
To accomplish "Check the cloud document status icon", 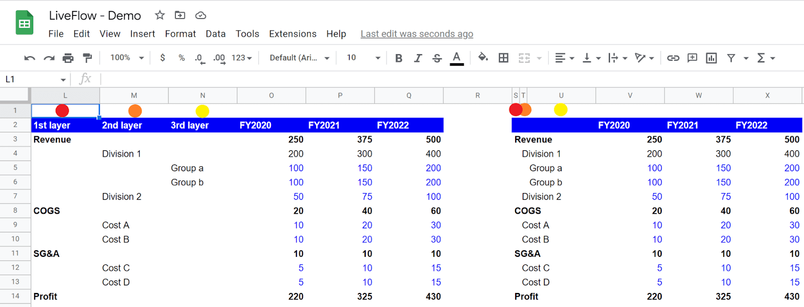I will click(x=200, y=15).
